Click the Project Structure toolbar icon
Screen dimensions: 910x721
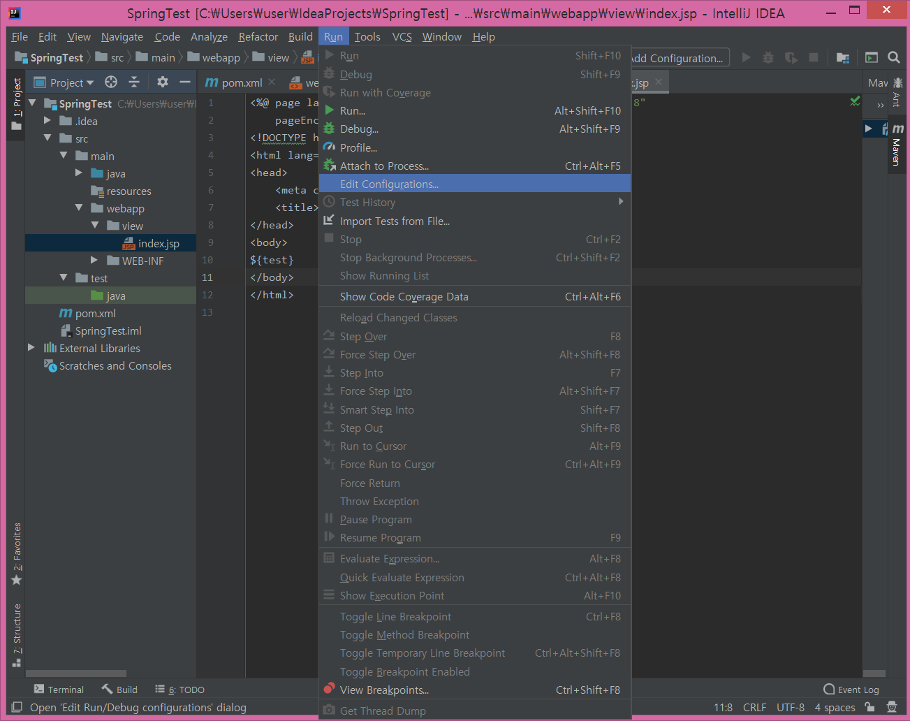point(843,58)
